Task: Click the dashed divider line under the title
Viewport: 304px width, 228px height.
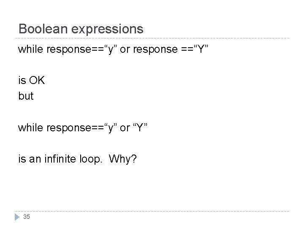Action: pos(152,38)
